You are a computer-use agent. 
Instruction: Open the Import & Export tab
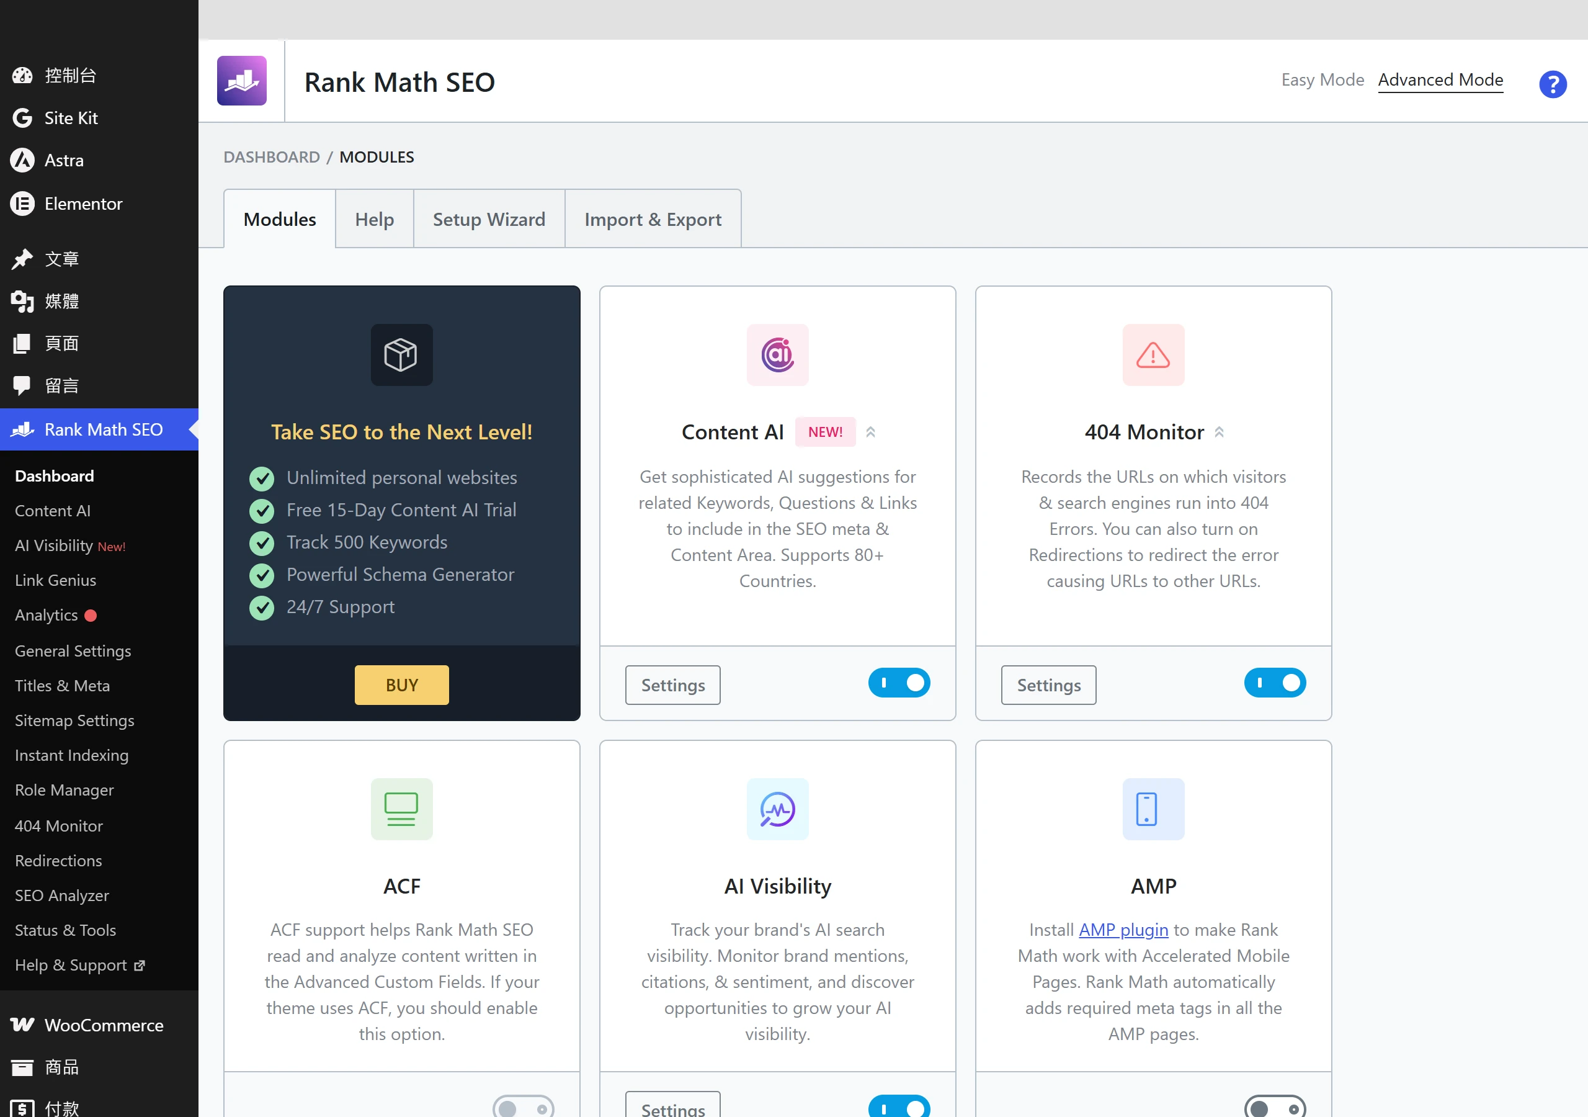[x=653, y=218]
